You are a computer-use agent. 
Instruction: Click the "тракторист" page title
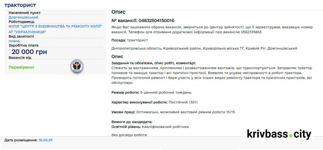pyautogui.click(x=20, y=5)
